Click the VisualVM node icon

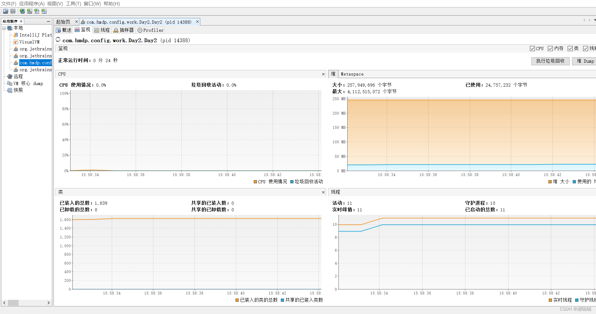tap(16, 42)
